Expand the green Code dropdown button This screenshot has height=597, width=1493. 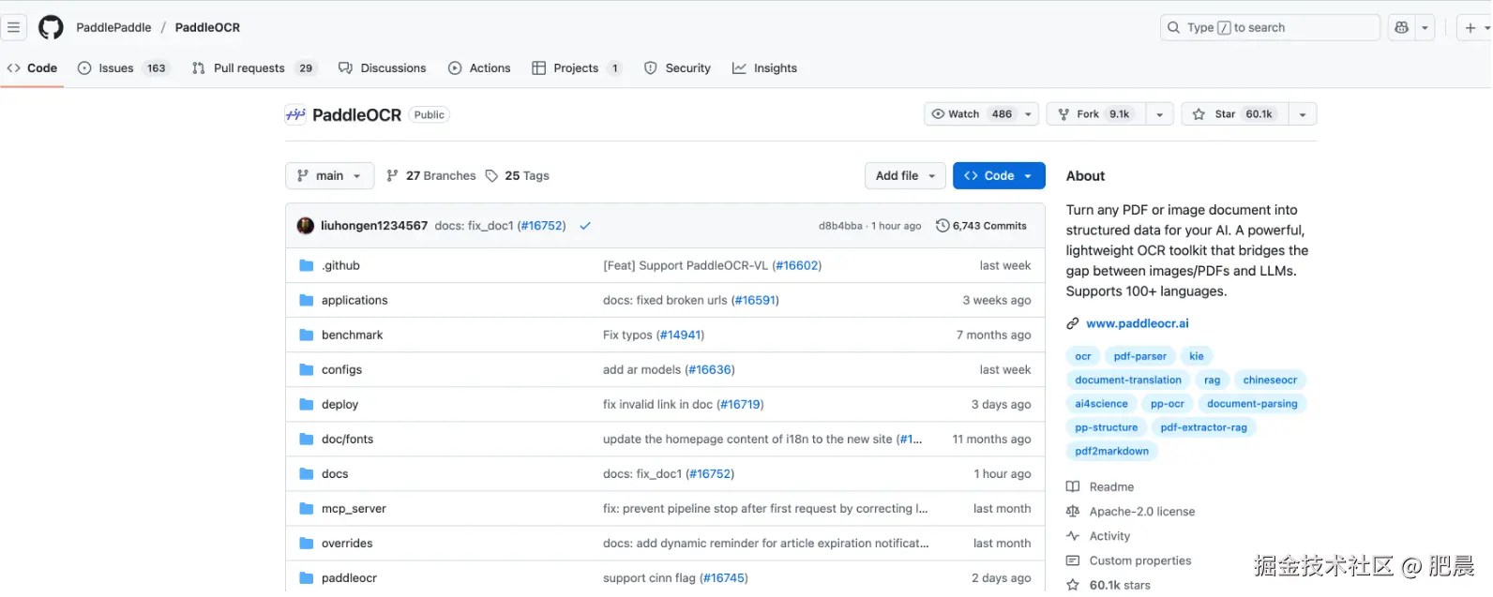pyautogui.click(x=999, y=176)
